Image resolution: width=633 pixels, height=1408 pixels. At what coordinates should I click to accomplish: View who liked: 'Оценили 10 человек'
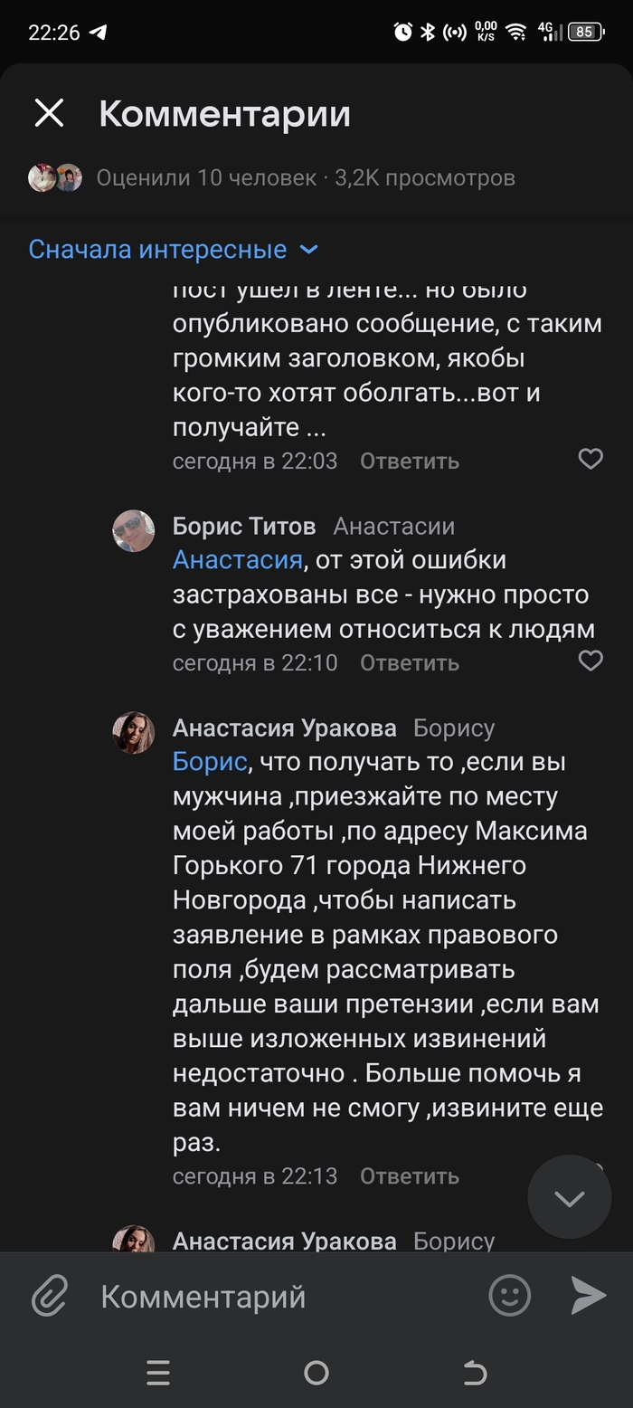coord(206,177)
